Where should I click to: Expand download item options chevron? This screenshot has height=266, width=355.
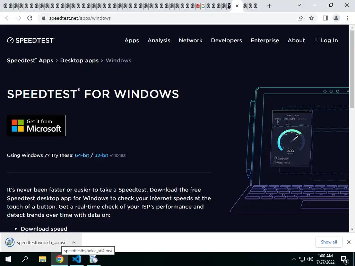(74, 242)
